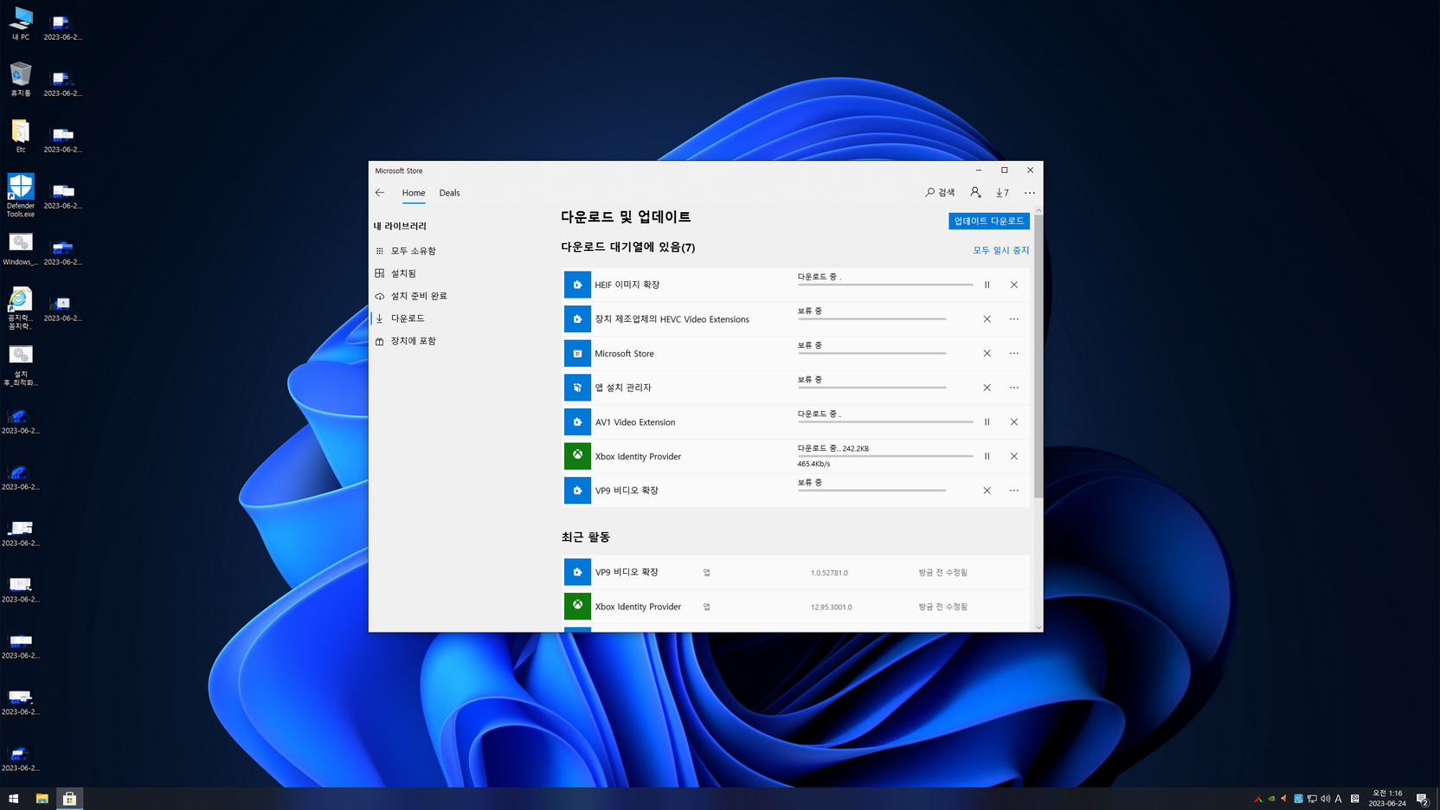Viewport: 1440px width, 810px height.
Task: Cancel the AV1 Video Extension download
Action: pos(1014,422)
